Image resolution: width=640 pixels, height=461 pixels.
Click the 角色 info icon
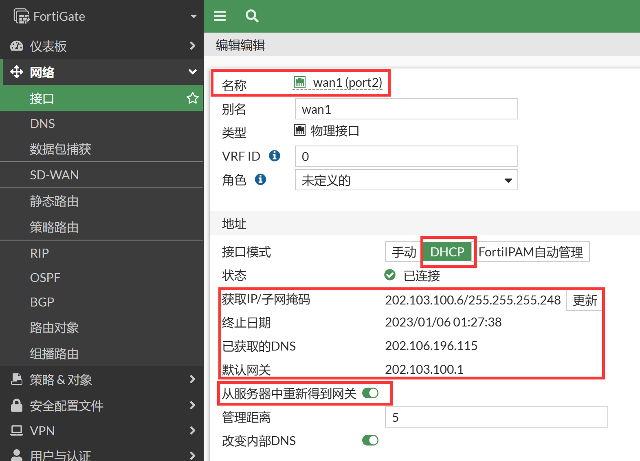click(x=260, y=179)
